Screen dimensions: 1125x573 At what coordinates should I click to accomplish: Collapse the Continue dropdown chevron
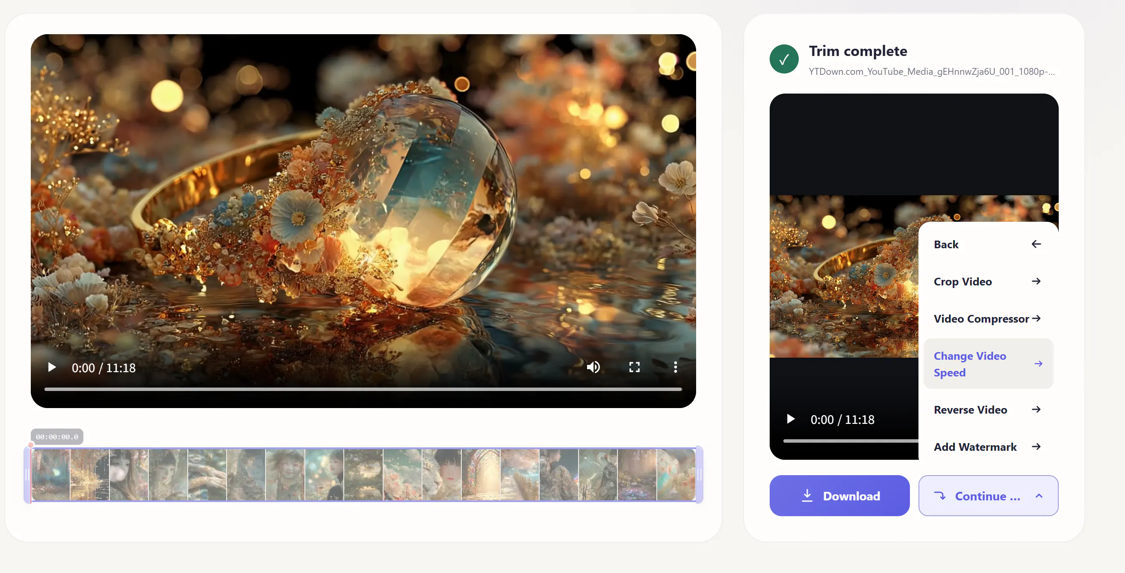[x=1039, y=496]
